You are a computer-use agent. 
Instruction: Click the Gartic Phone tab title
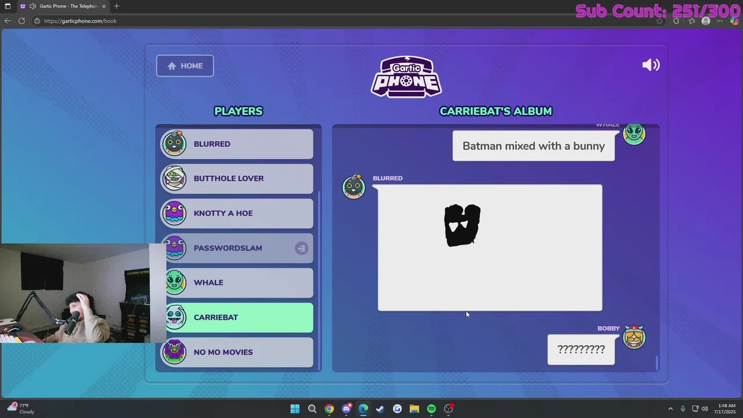(x=68, y=6)
